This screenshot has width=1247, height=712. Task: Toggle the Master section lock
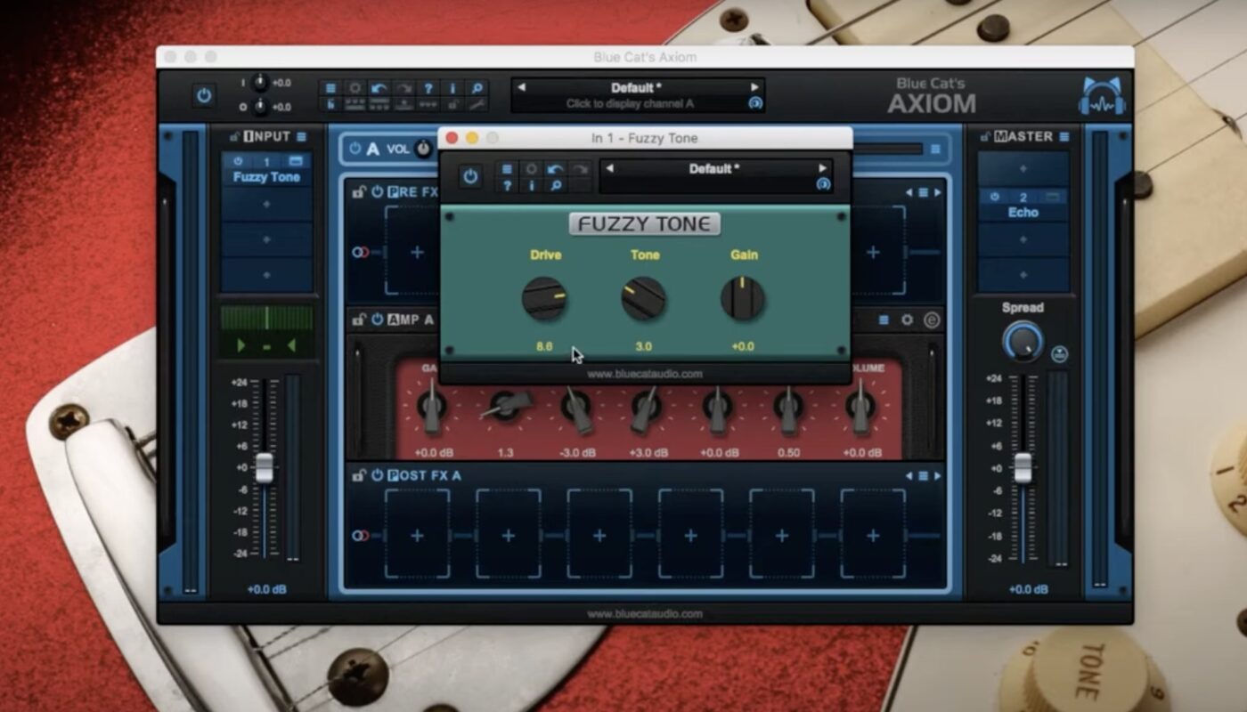click(x=986, y=136)
